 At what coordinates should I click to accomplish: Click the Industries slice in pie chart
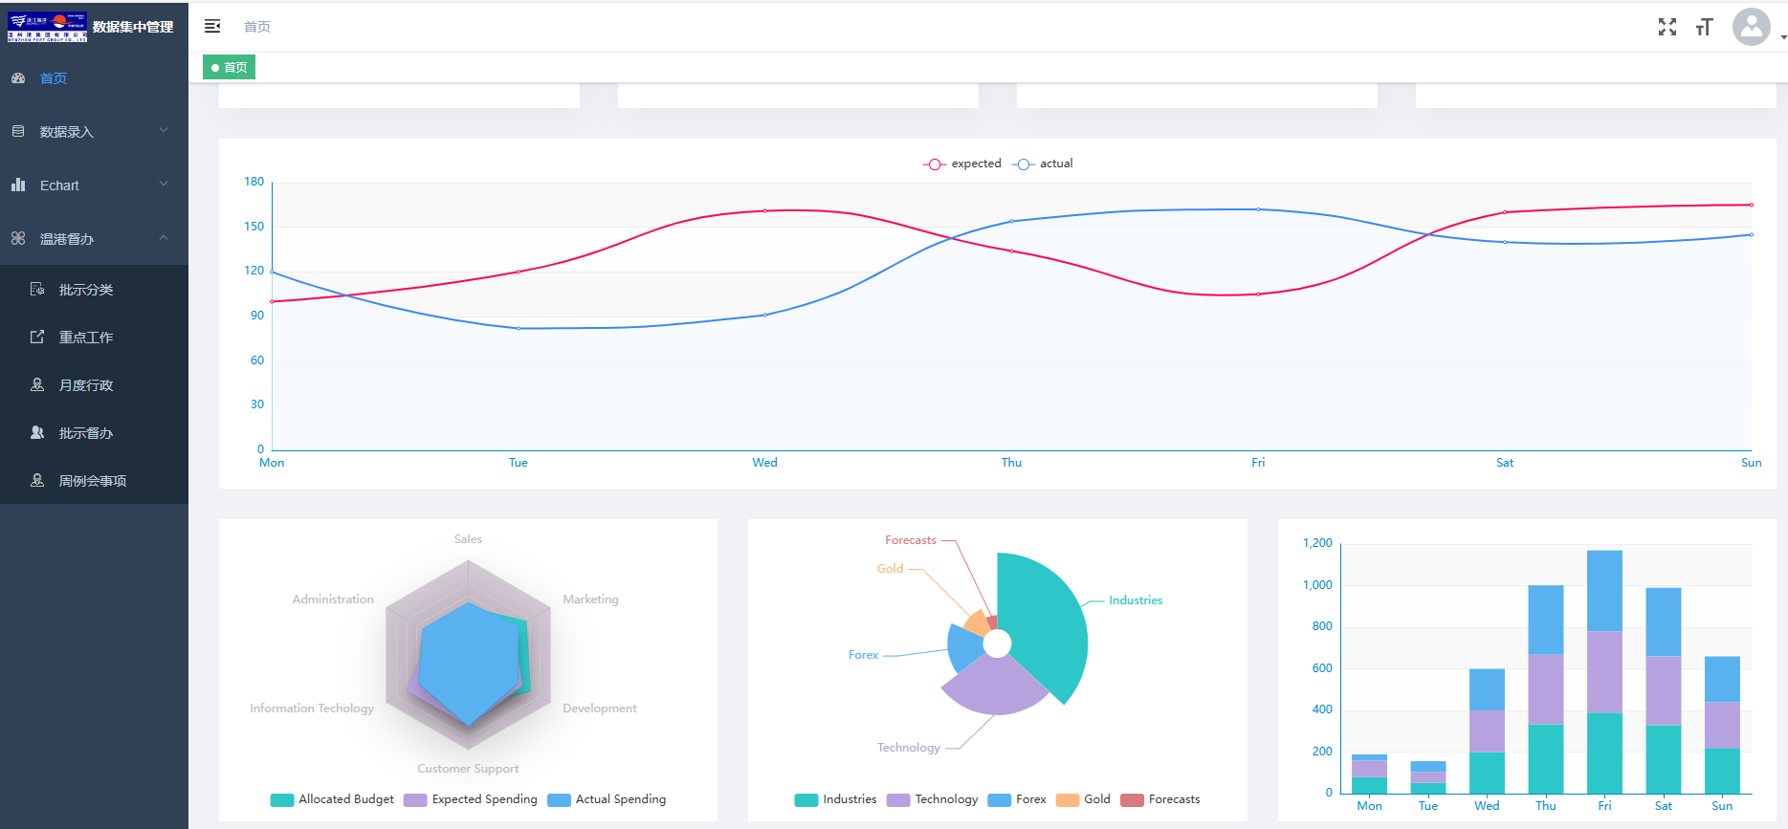(x=1048, y=622)
